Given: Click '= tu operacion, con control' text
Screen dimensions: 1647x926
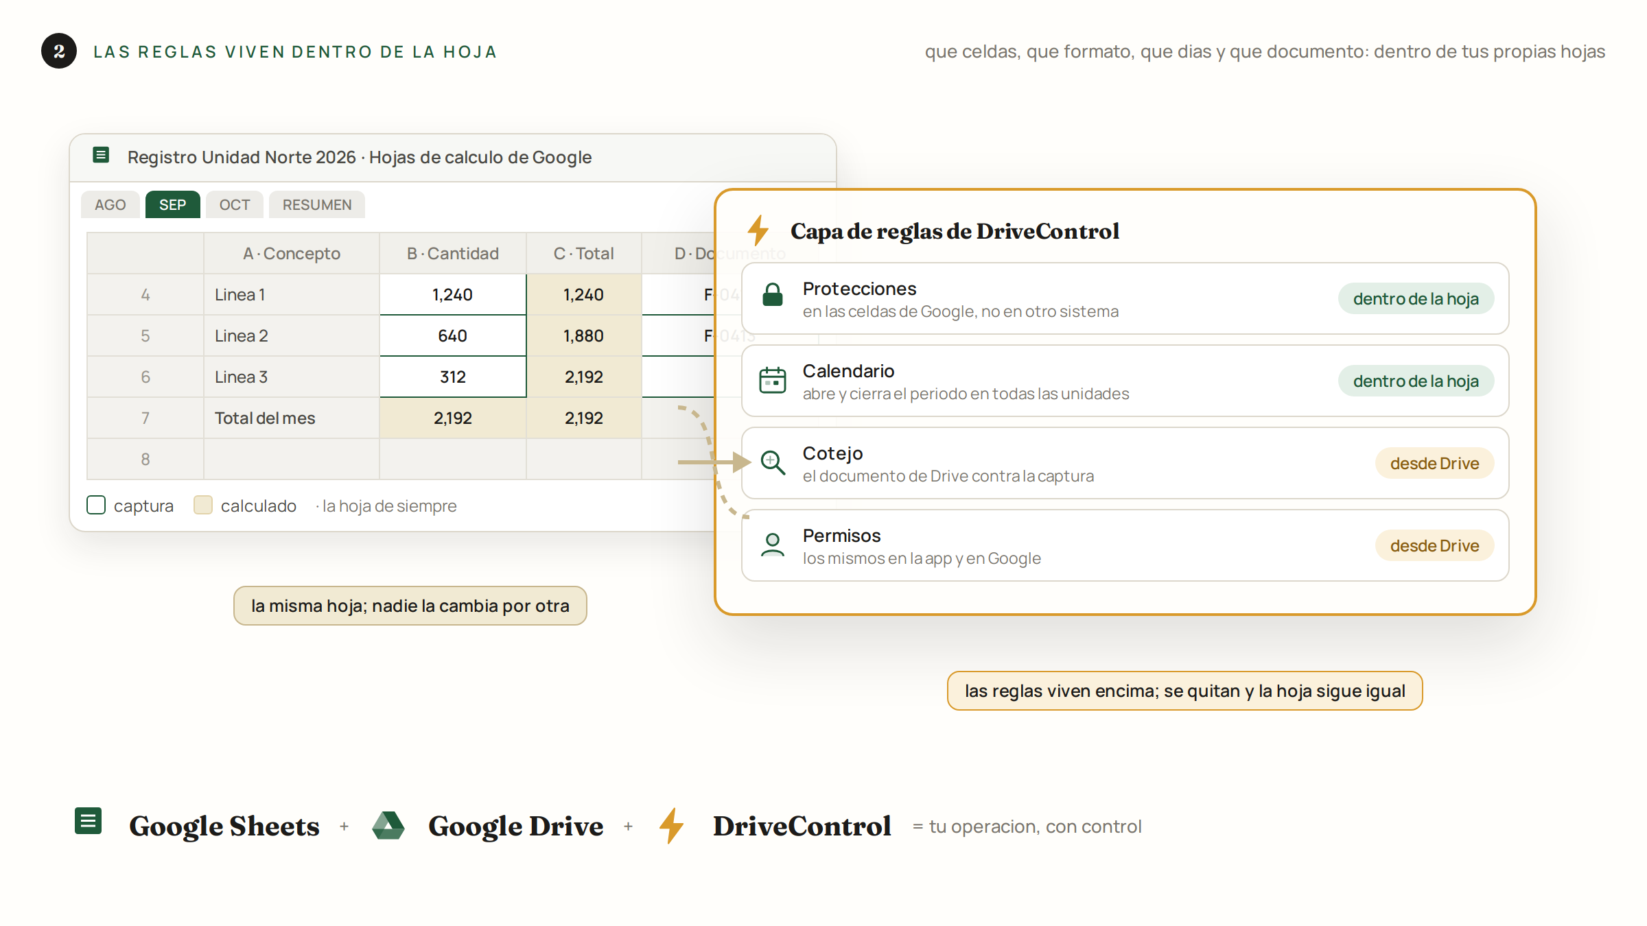Looking at the screenshot, I should tap(1027, 827).
